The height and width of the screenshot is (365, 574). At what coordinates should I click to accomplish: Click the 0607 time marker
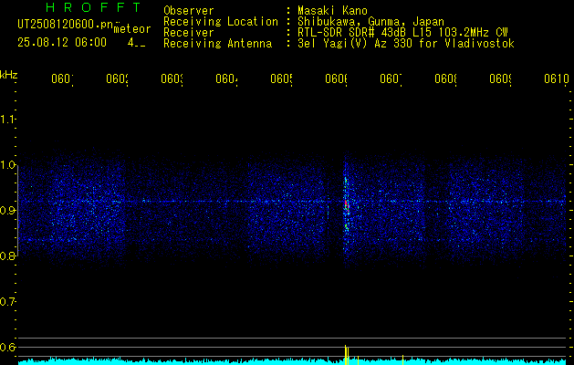pos(391,79)
